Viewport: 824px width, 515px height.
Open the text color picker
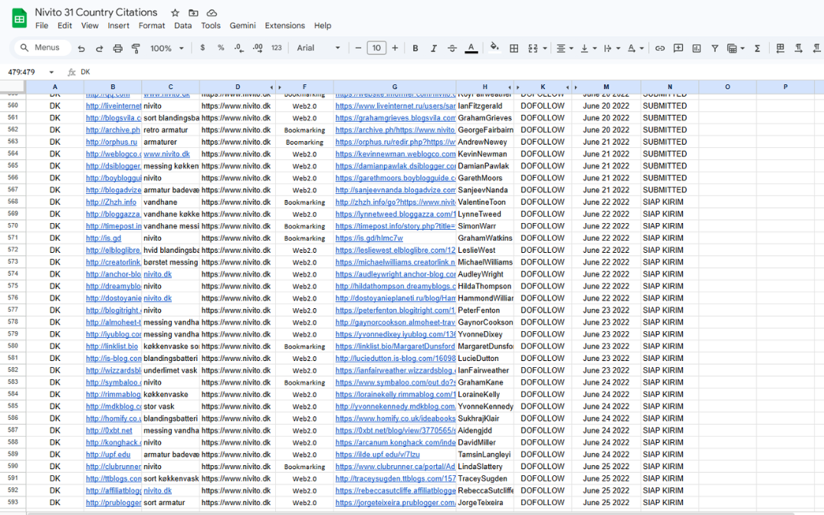(471, 48)
